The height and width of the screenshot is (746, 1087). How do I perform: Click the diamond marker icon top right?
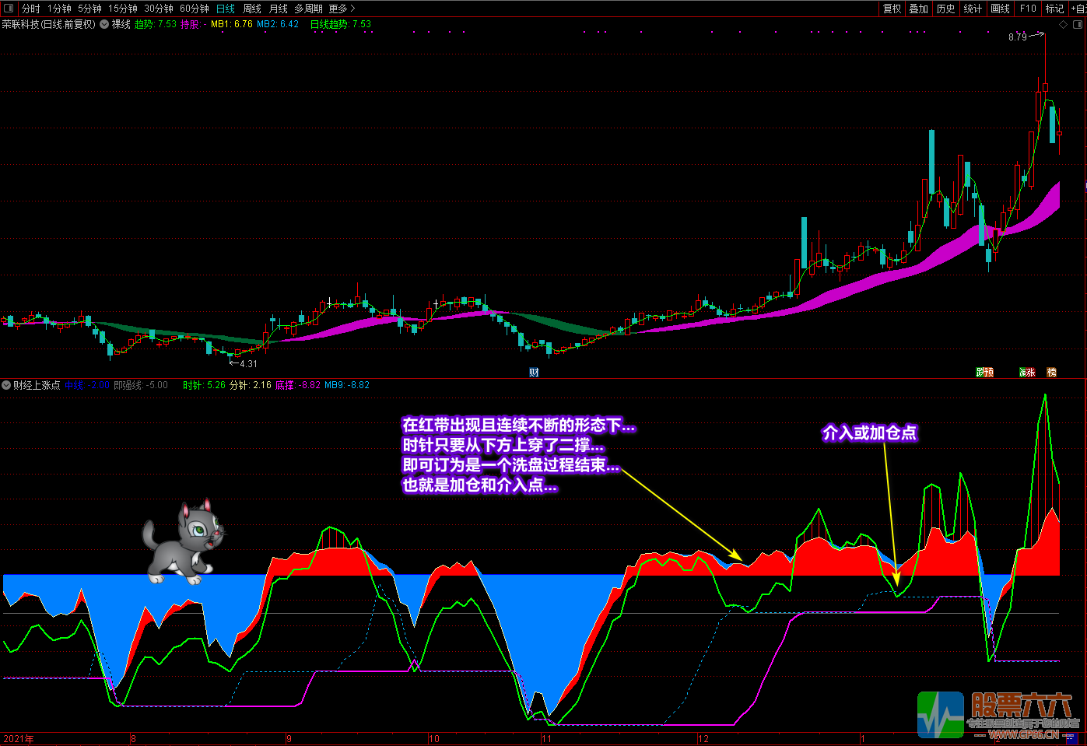pos(1063,24)
